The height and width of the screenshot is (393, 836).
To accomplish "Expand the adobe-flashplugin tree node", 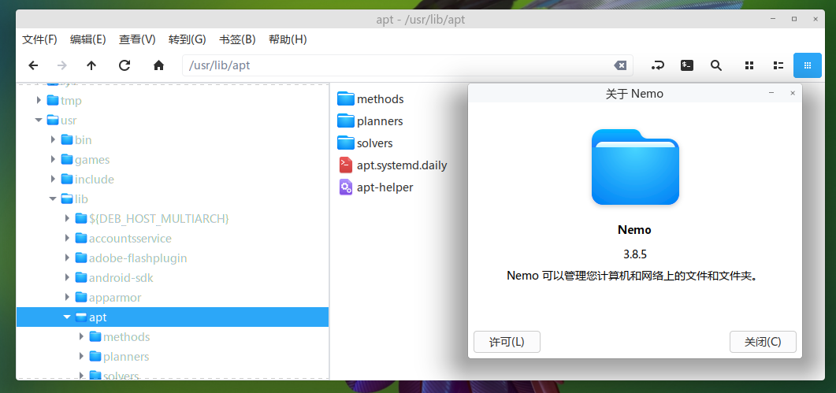I will point(67,258).
